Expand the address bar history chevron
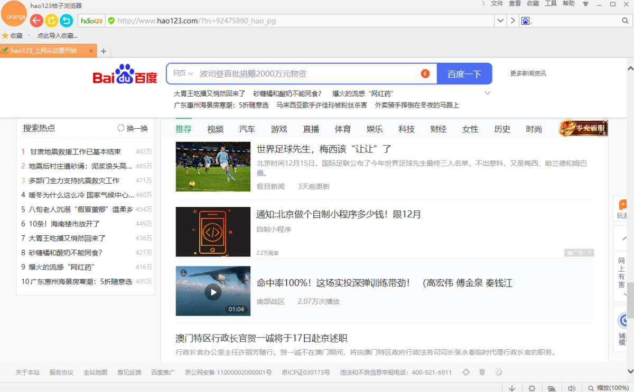 pos(500,21)
